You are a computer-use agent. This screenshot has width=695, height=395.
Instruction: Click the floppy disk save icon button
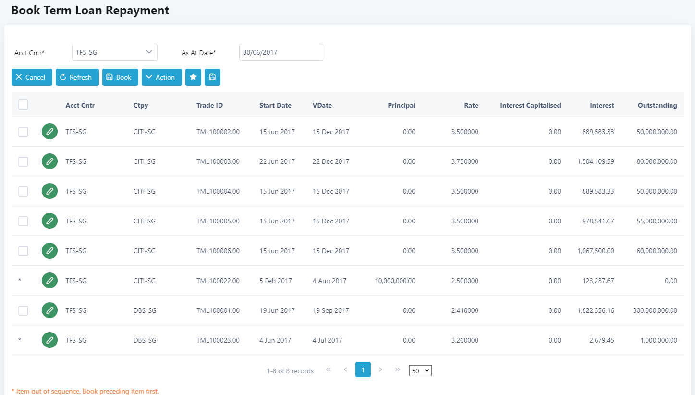[212, 77]
